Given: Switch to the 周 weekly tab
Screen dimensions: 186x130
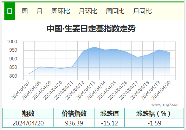Looking at the screenshot, I should click(25, 11).
